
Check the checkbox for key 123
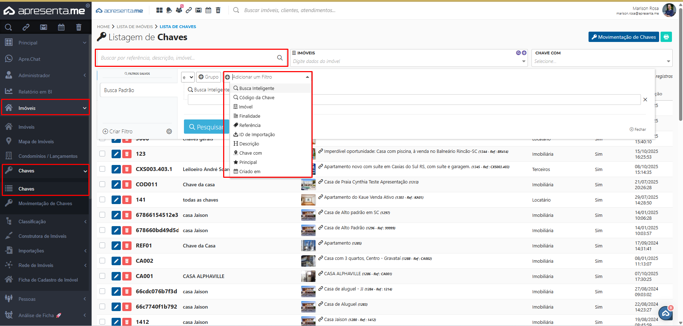(x=102, y=154)
